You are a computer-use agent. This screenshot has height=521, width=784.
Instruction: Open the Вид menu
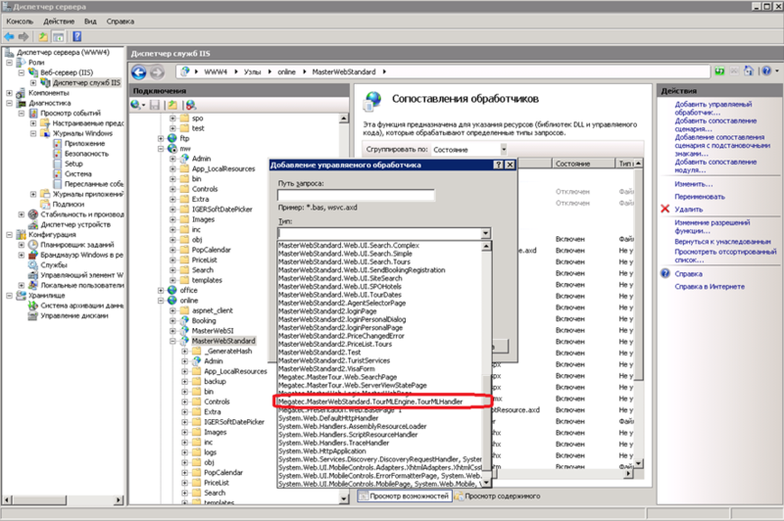point(90,21)
